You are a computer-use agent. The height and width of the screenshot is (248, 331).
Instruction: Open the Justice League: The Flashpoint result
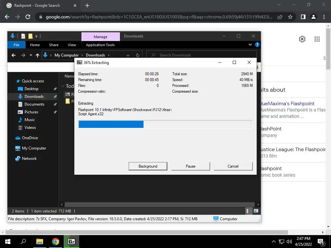coord(293,149)
